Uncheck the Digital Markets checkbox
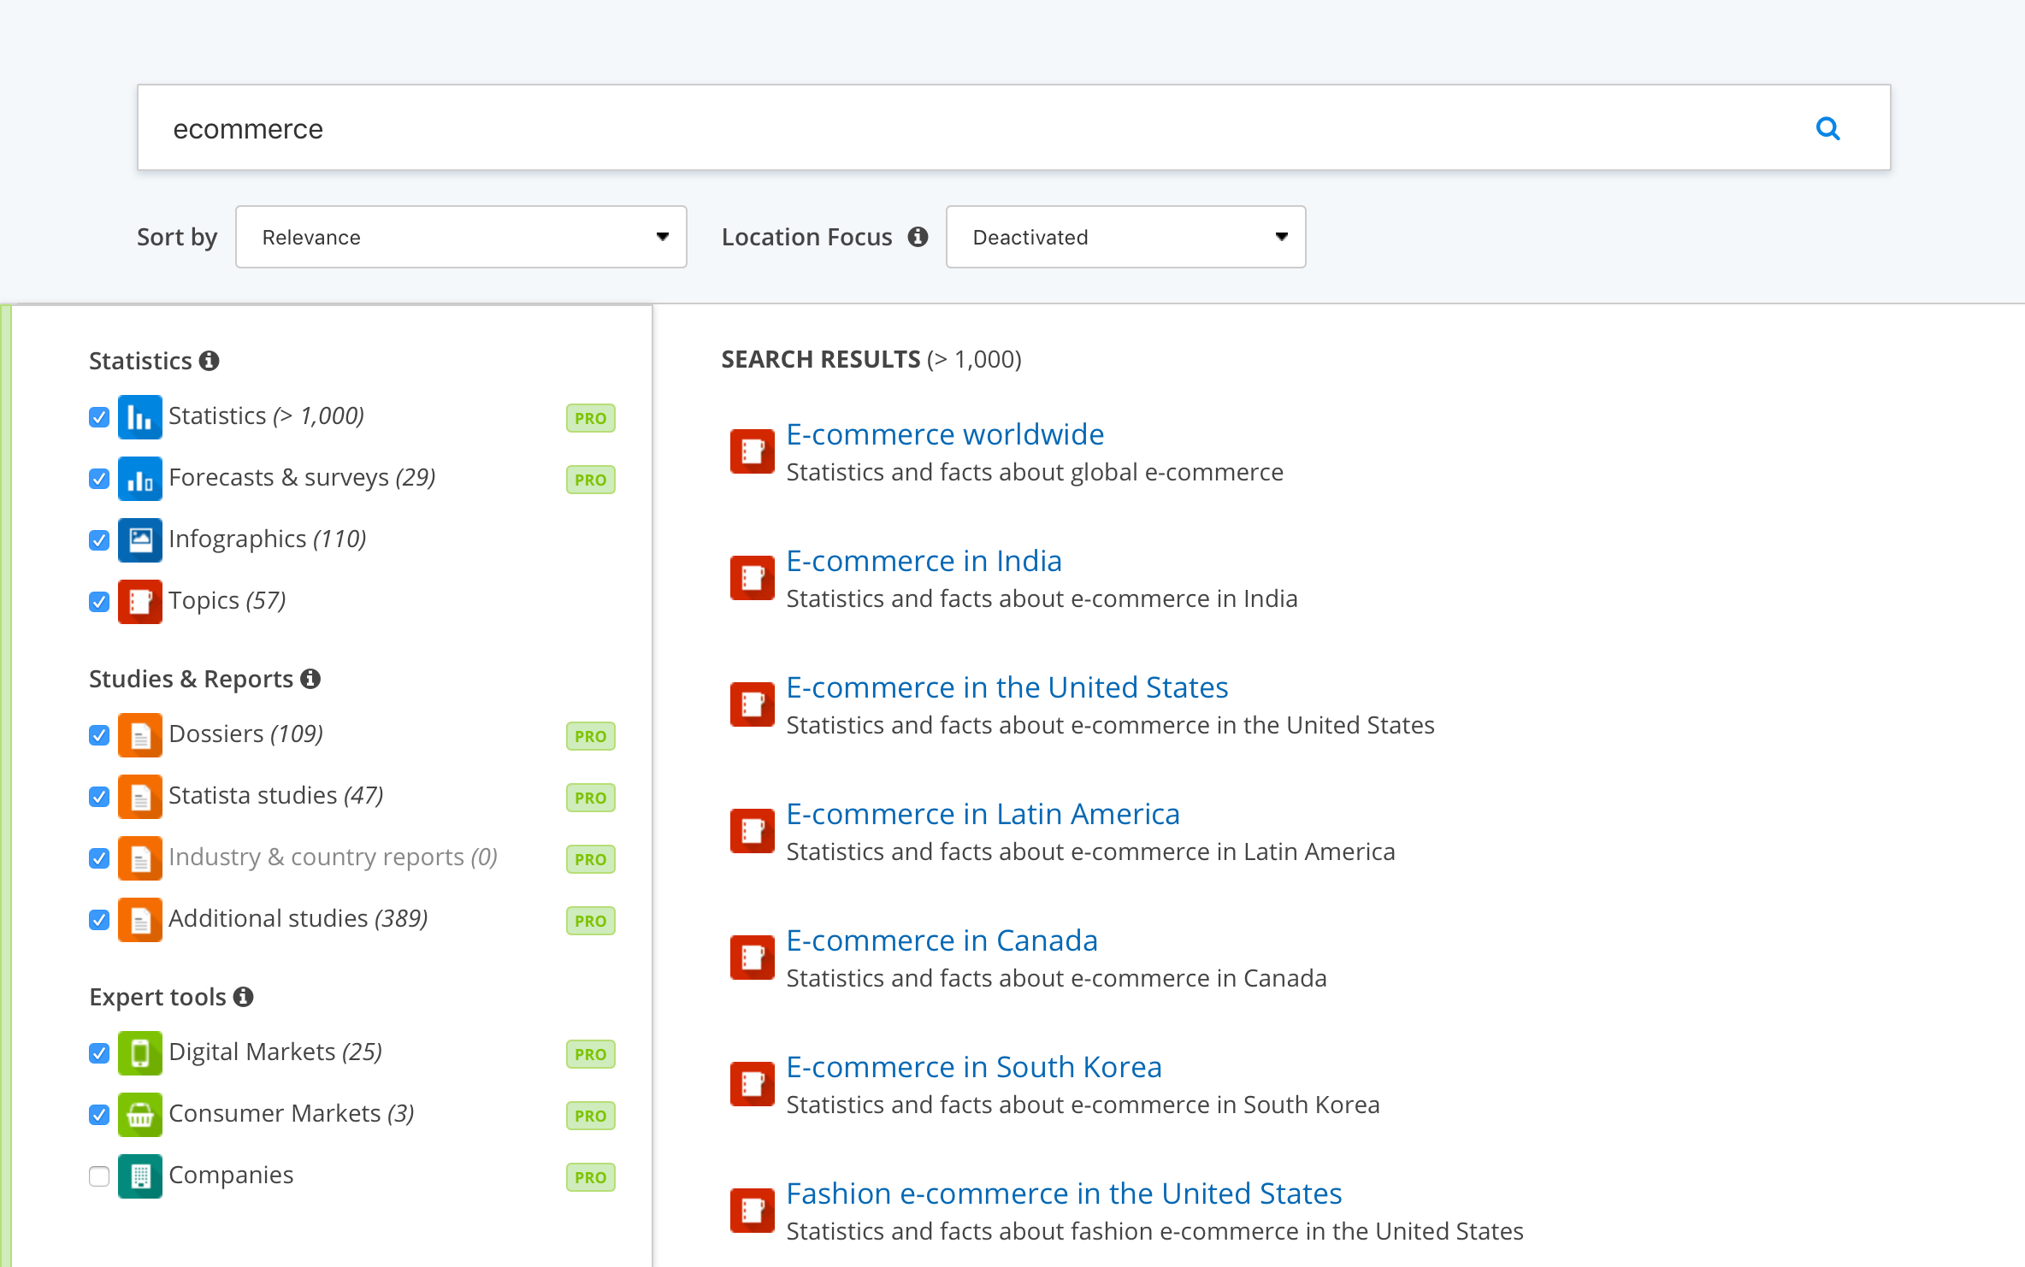Viewport: 2025px width, 1267px height. (99, 1053)
